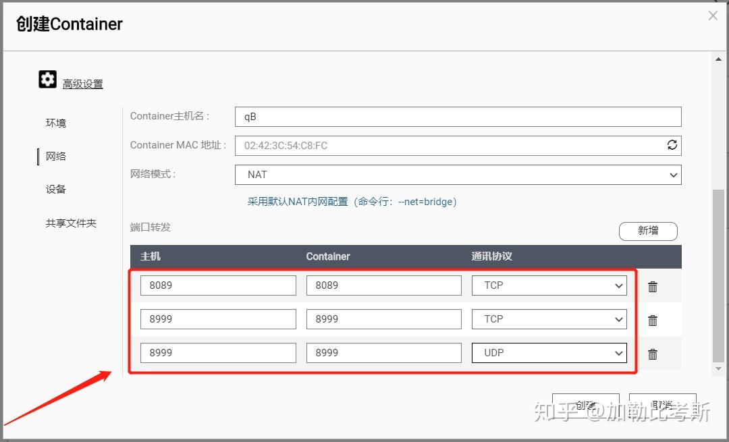This screenshot has height=442, width=729.
Task: Remove the 8999 UDP rule via trash icon
Action: 653,353
